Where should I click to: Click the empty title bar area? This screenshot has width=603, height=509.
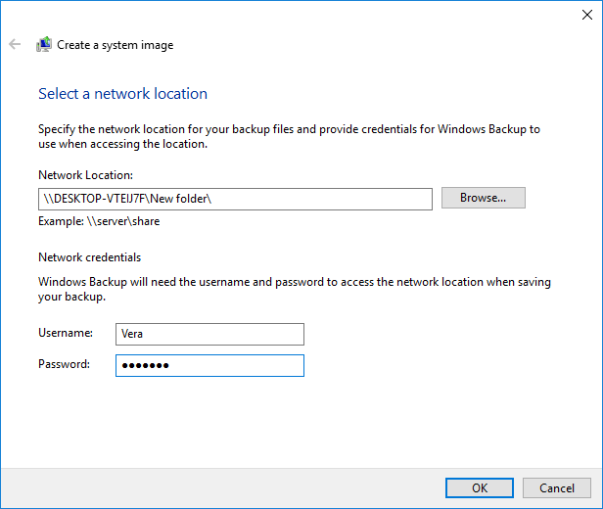pos(294,14)
